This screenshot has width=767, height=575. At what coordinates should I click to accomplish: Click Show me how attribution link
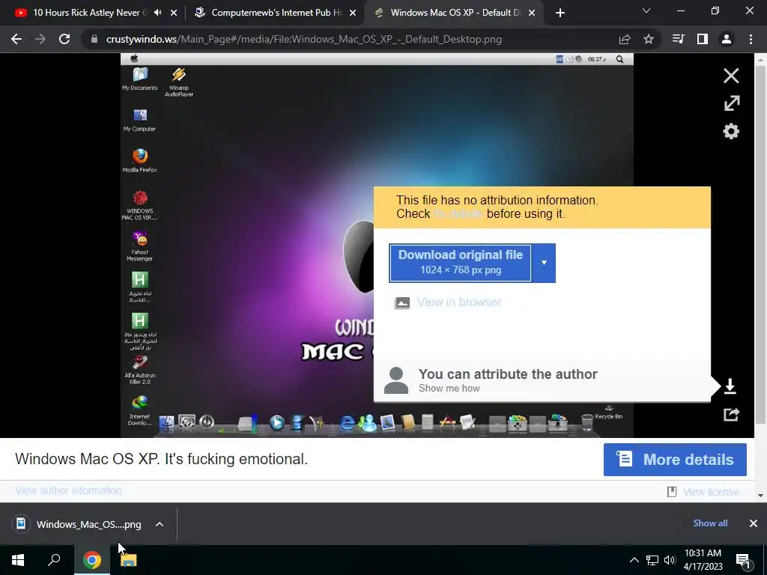[x=449, y=389]
